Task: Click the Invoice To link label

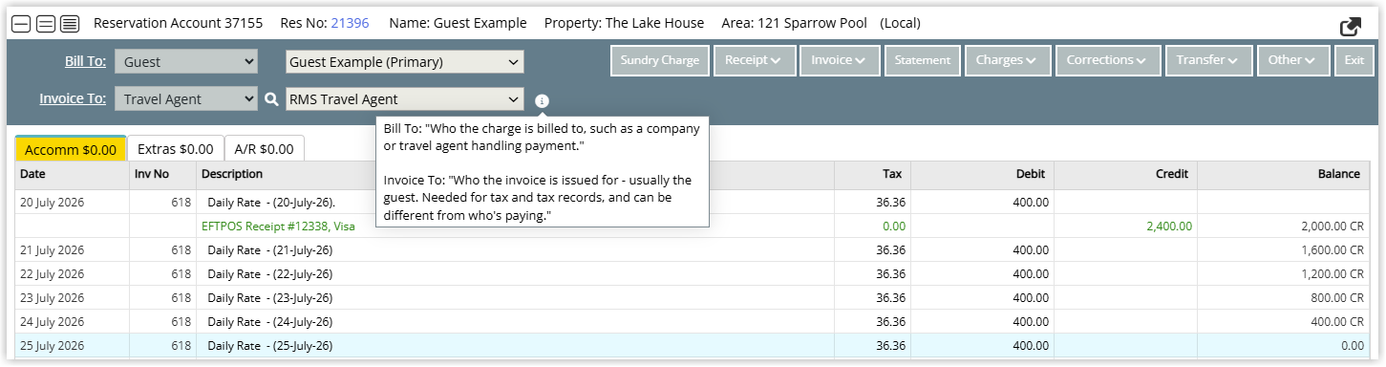Action: (73, 98)
